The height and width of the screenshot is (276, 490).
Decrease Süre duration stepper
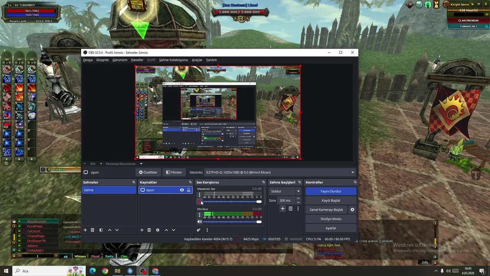click(x=298, y=202)
